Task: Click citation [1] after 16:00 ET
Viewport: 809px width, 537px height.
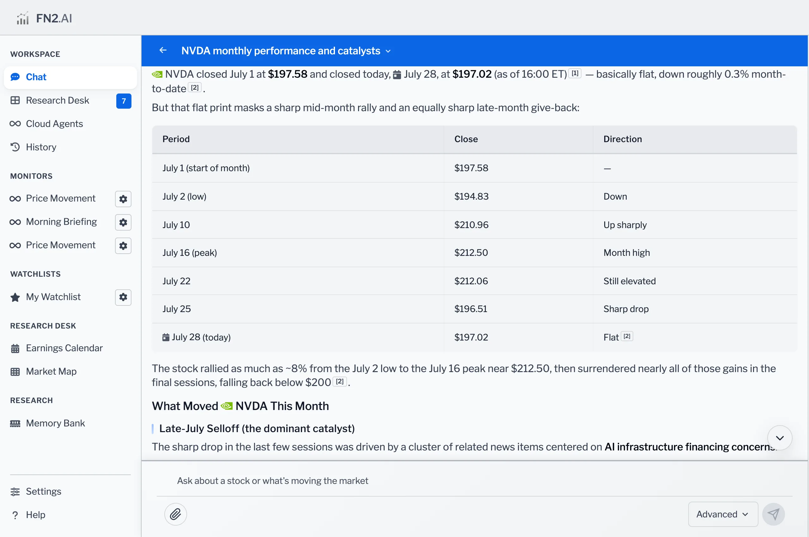Action: click(575, 73)
